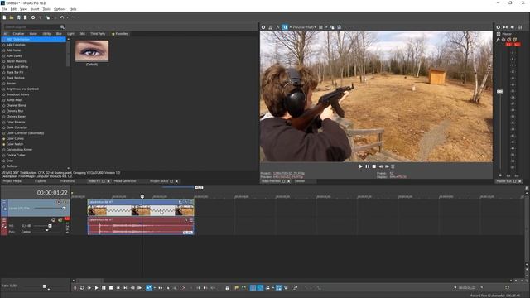Viewport: 530px width, 298px height.
Task: Show the Favorites plug-in category
Action: pyautogui.click(x=119, y=34)
